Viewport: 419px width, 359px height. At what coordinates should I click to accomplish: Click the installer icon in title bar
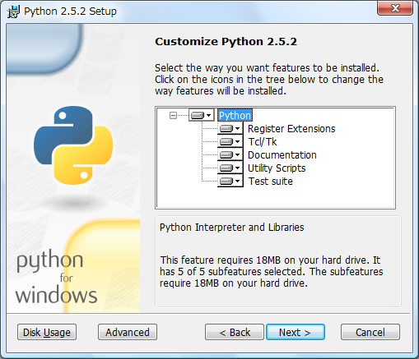click(x=13, y=12)
